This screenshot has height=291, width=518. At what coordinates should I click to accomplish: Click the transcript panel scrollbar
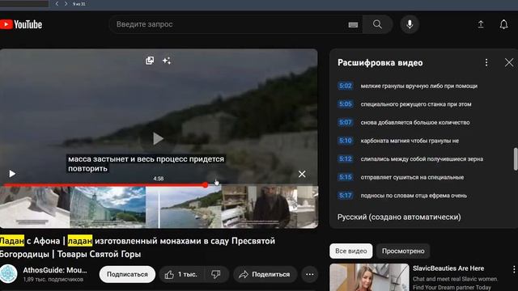516,159
